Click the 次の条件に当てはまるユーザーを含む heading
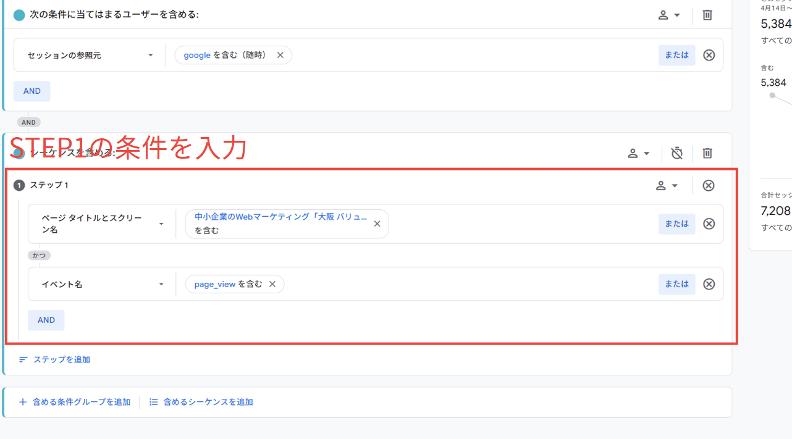Image resolution: width=792 pixels, height=439 pixels. (x=114, y=15)
